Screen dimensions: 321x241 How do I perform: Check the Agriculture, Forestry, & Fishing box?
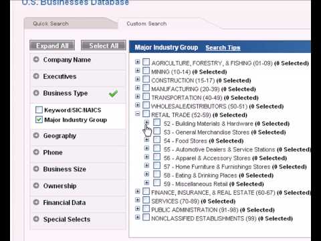tap(146, 62)
